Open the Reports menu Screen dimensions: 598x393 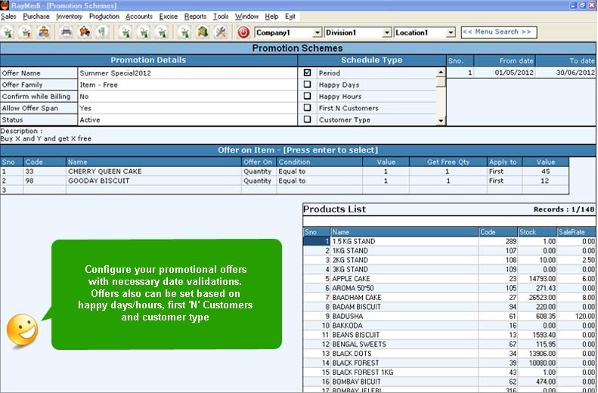tap(195, 17)
